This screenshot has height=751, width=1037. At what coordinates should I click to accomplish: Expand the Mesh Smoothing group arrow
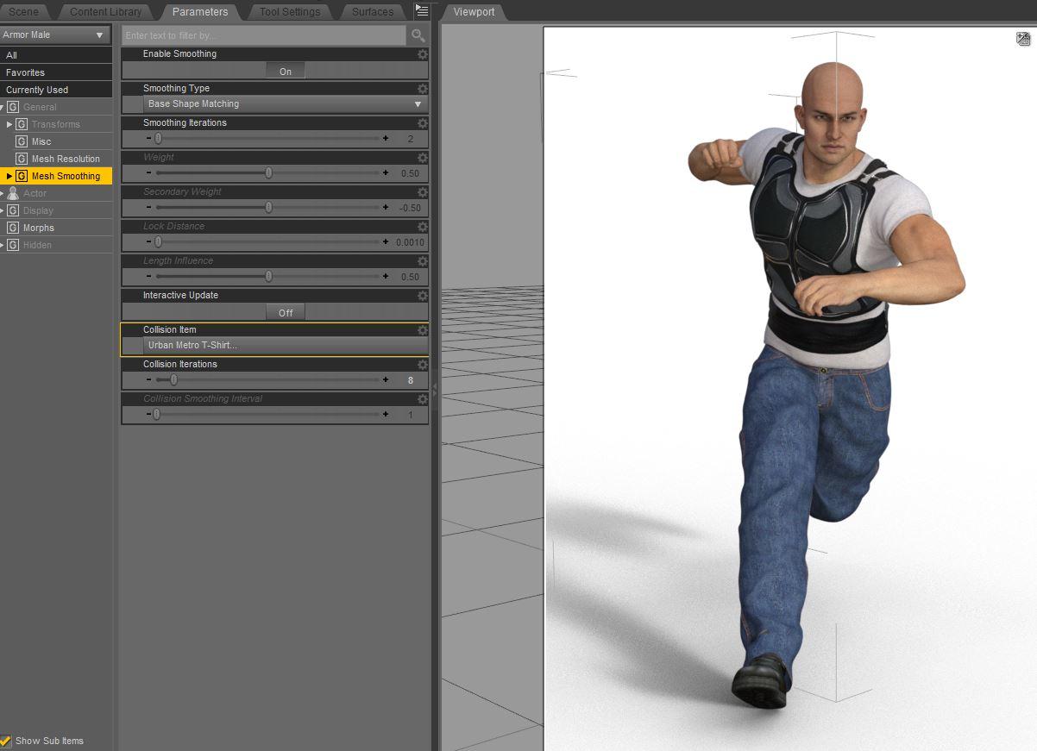coord(9,176)
